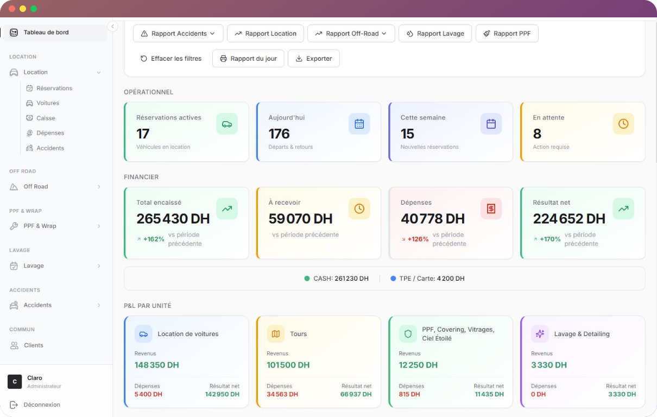The image size is (657, 417).
Task: Click the sparkle icon on Lavage & Detailing card
Action: [x=540, y=334]
